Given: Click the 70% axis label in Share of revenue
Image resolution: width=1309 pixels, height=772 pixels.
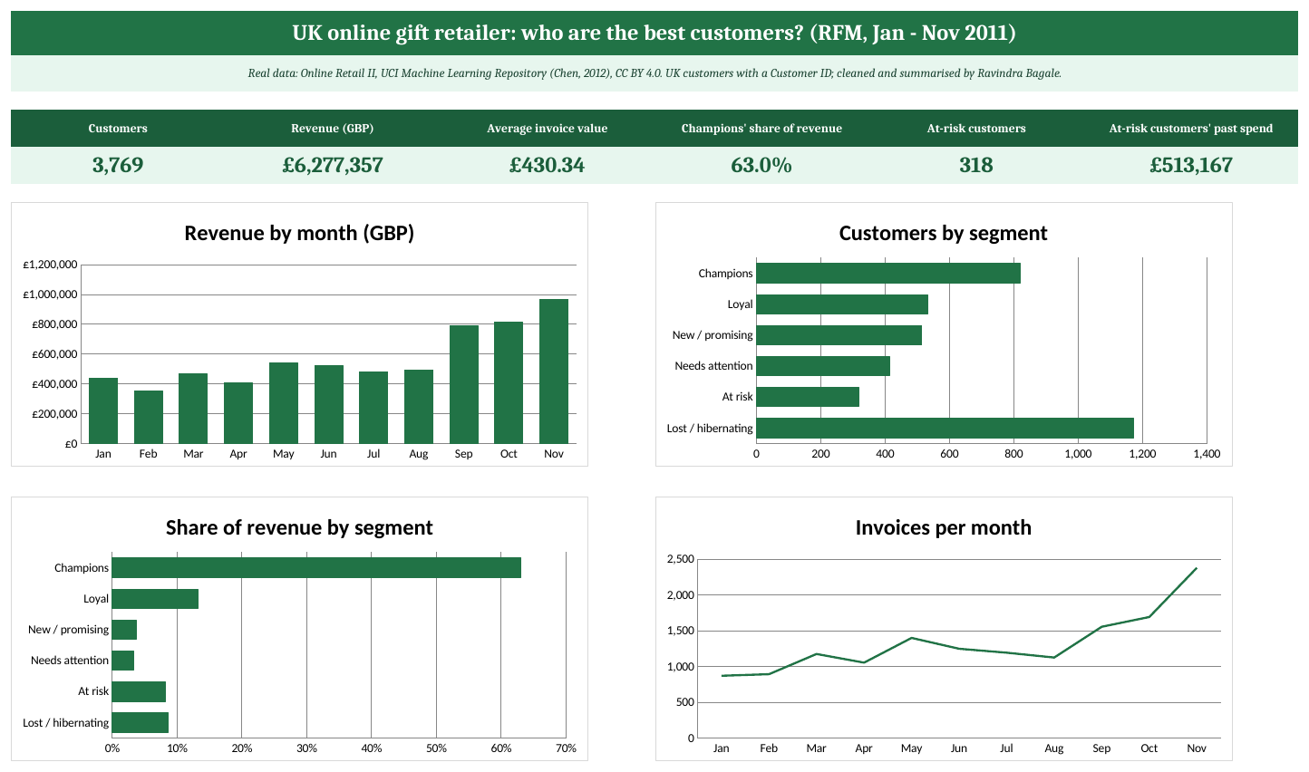Looking at the screenshot, I should (566, 748).
